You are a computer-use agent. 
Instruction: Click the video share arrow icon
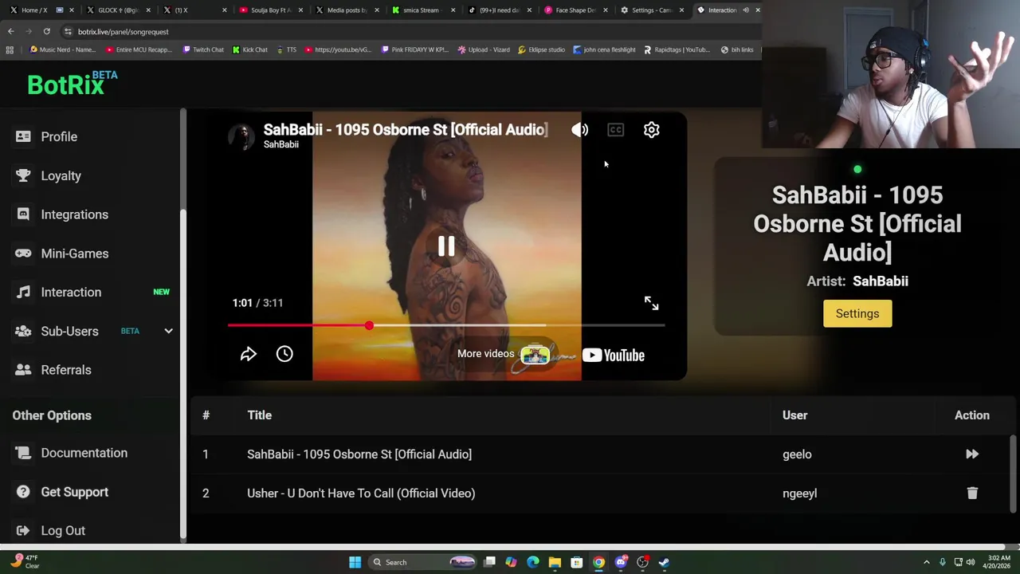pyautogui.click(x=248, y=354)
